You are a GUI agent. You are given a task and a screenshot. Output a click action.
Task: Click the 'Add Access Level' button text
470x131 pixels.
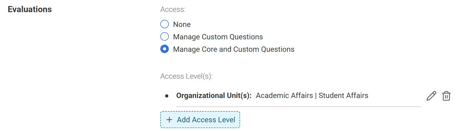[x=206, y=120]
